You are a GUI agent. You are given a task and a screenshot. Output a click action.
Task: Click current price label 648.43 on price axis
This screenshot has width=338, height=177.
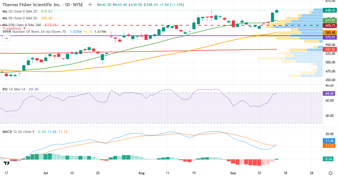point(330,10)
